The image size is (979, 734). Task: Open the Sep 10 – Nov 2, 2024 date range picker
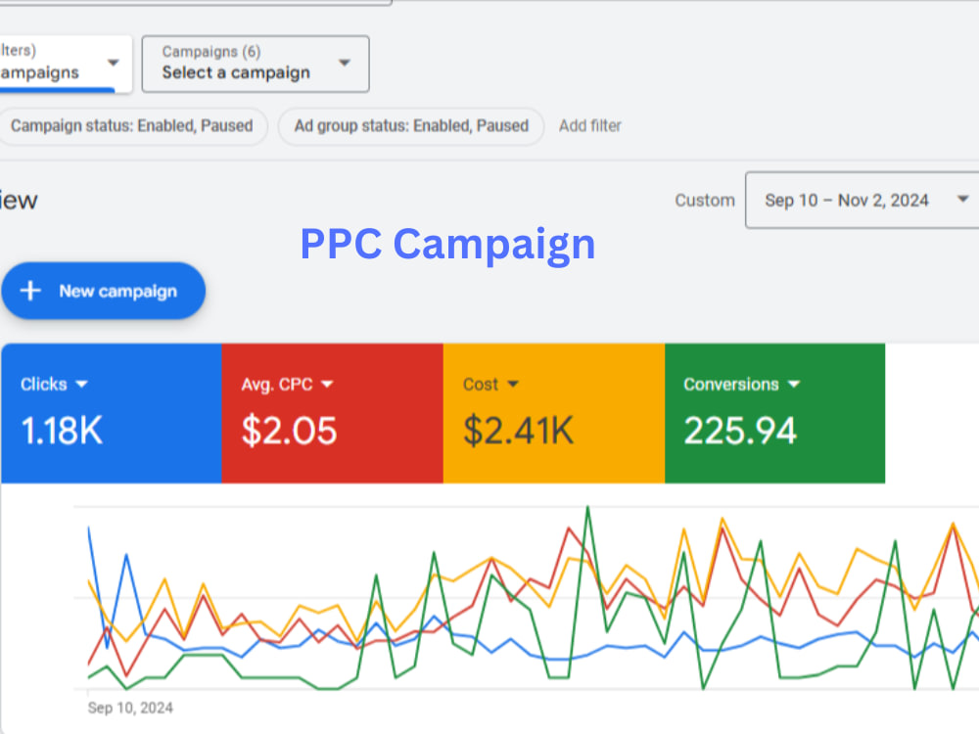coord(862,201)
